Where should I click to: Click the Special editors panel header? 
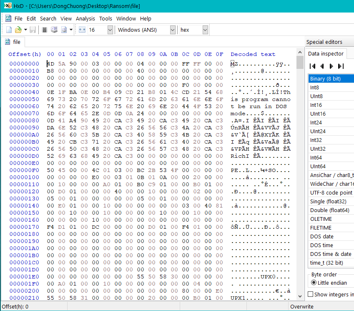click(324, 42)
